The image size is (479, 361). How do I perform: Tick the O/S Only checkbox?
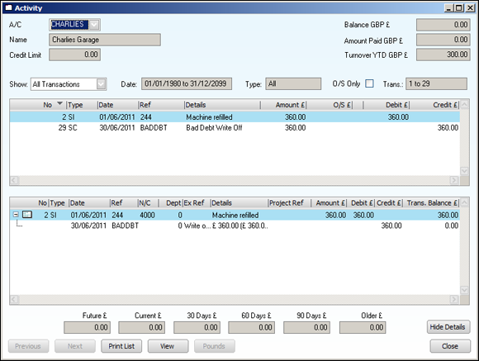coord(369,83)
